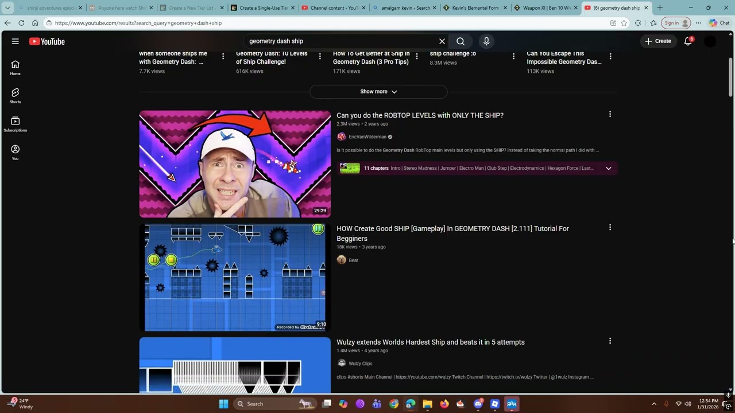This screenshot has width=735, height=413.
Task: Open the Wulzy Worlds Hardest Ship thumbnail
Action: (235, 365)
